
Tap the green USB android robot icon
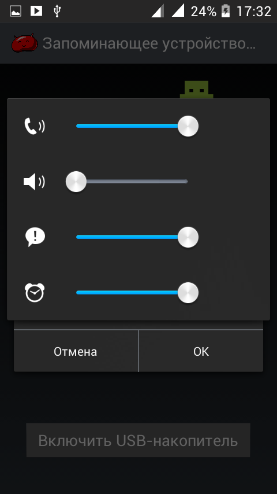[x=197, y=90]
